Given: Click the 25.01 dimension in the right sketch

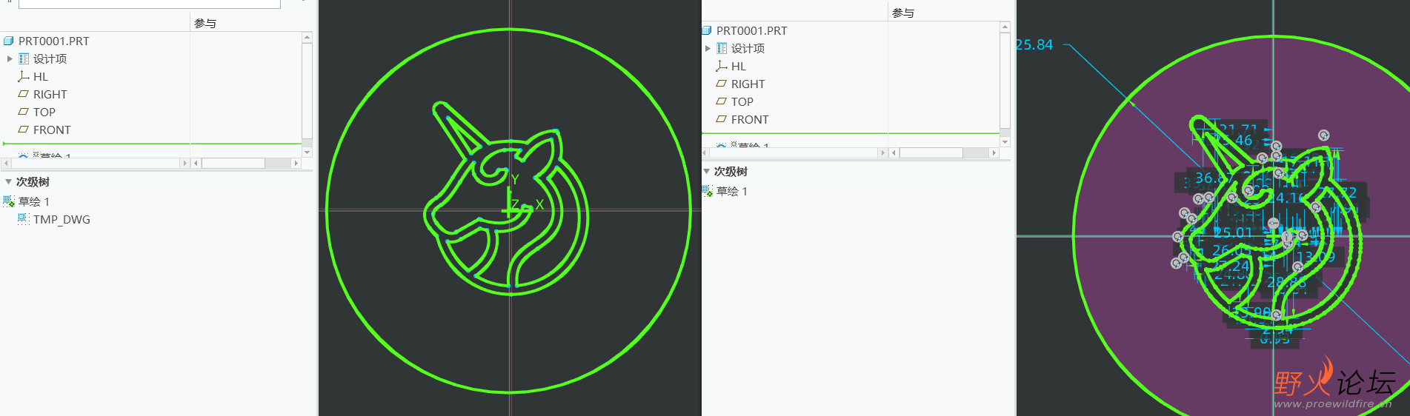Looking at the screenshot, I should [1233, 232].
